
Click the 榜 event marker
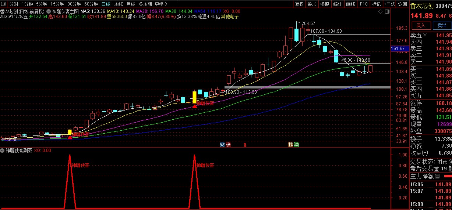click(291, 144)
